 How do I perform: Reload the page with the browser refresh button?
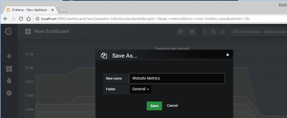click(21, 19)
